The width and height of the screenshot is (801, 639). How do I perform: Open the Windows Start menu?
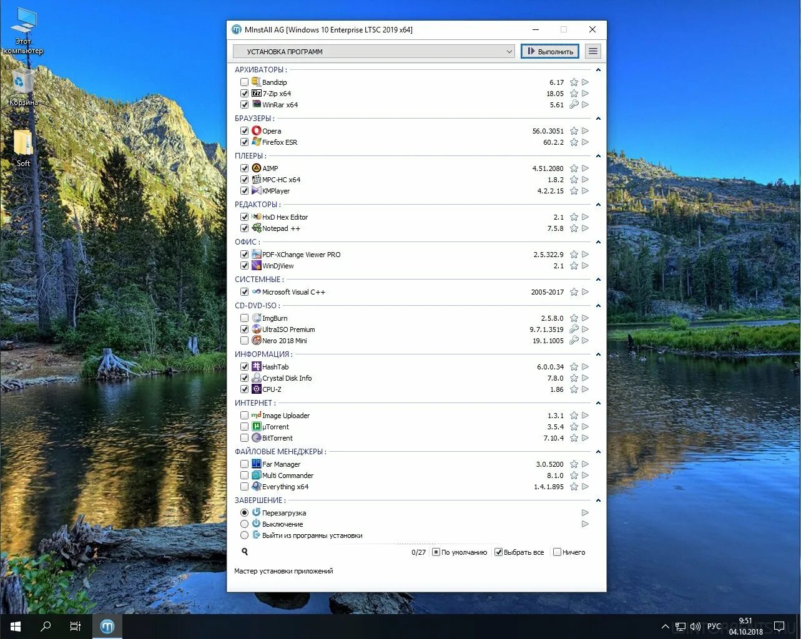[x=16, y=627]
